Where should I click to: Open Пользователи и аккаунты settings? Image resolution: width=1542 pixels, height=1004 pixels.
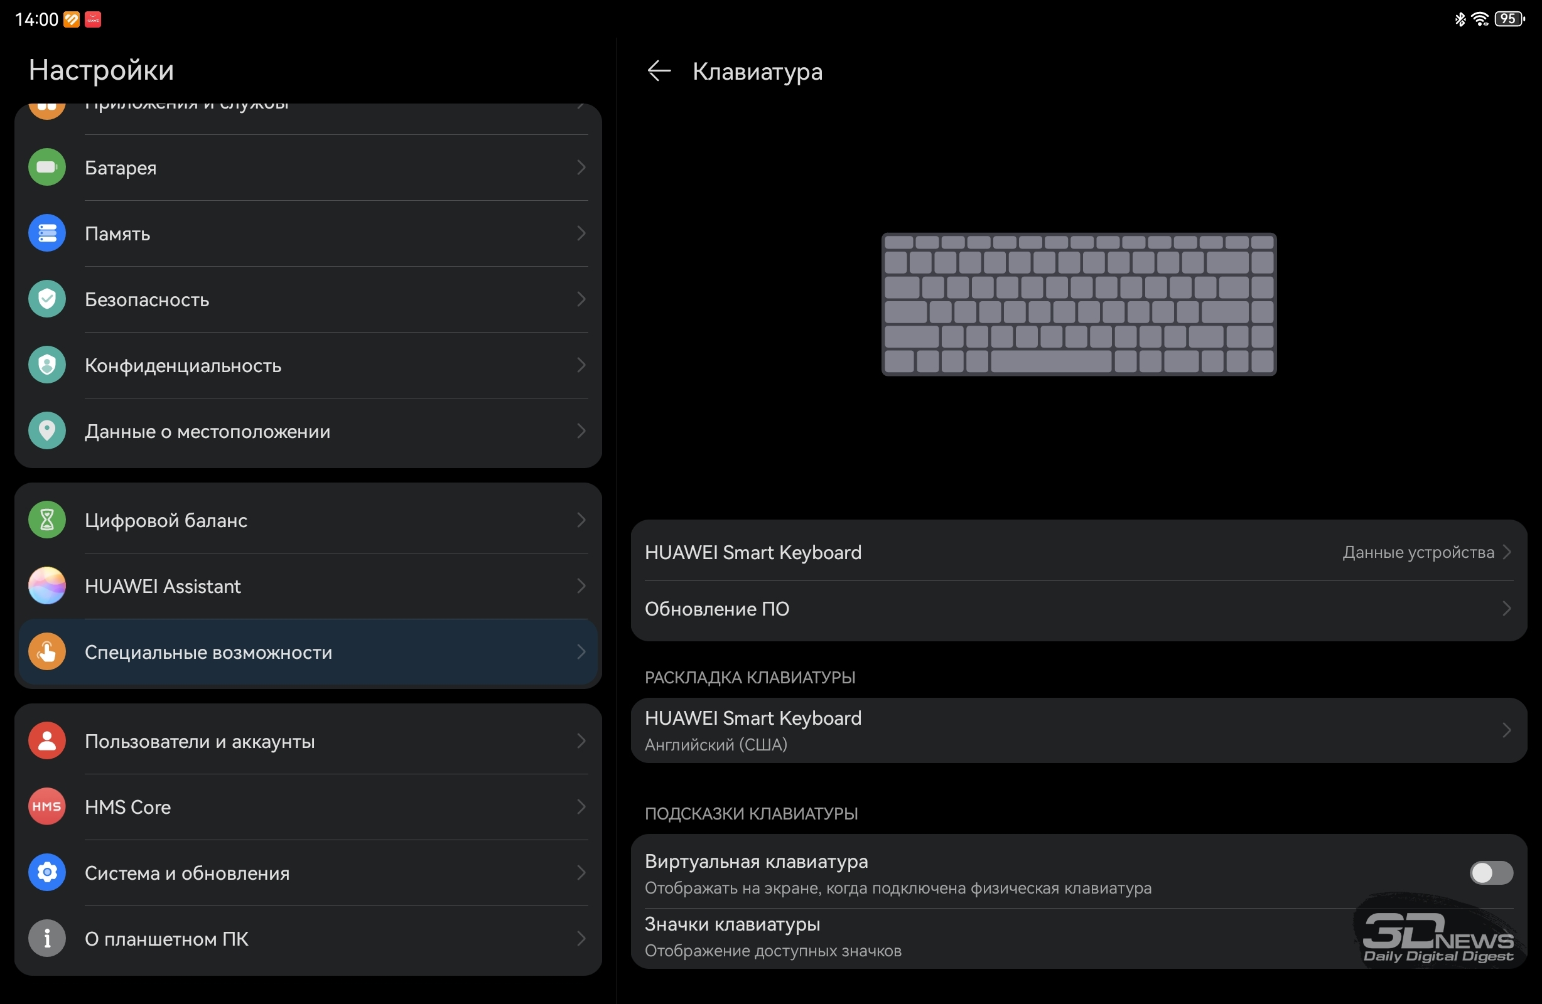click(x=308, y=741)
